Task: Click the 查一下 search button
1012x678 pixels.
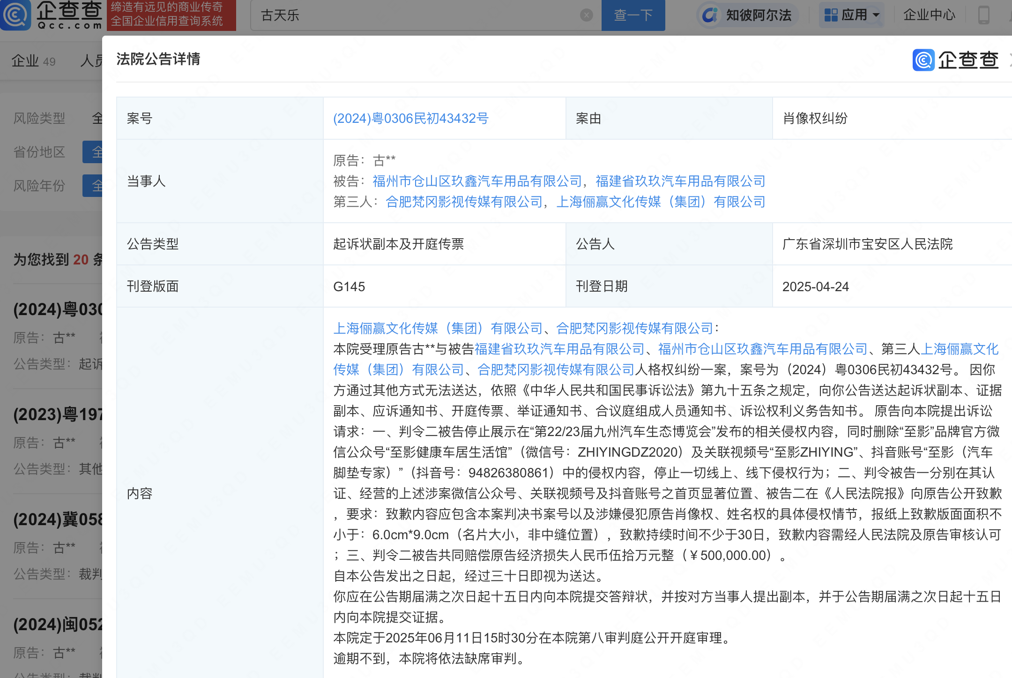Action: 633,15
